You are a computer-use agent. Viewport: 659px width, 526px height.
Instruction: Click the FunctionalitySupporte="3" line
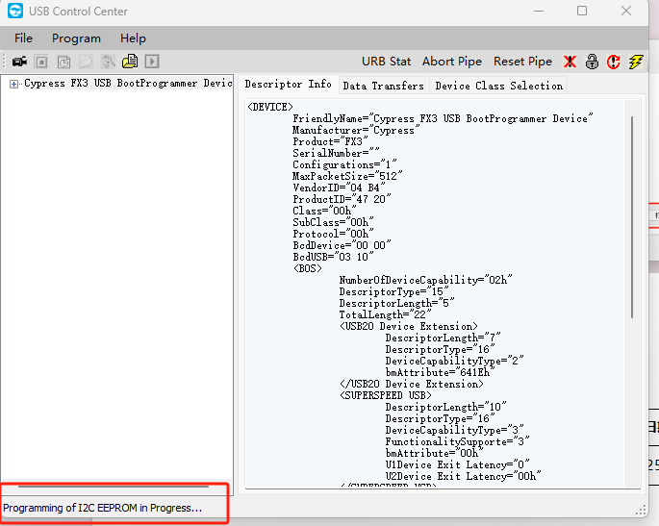point(457,441)
